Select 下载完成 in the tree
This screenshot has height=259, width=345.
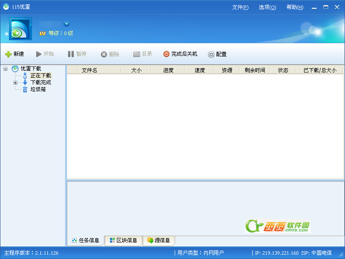coord(41,82)
